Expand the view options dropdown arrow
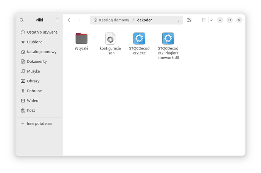 (211, 20)
